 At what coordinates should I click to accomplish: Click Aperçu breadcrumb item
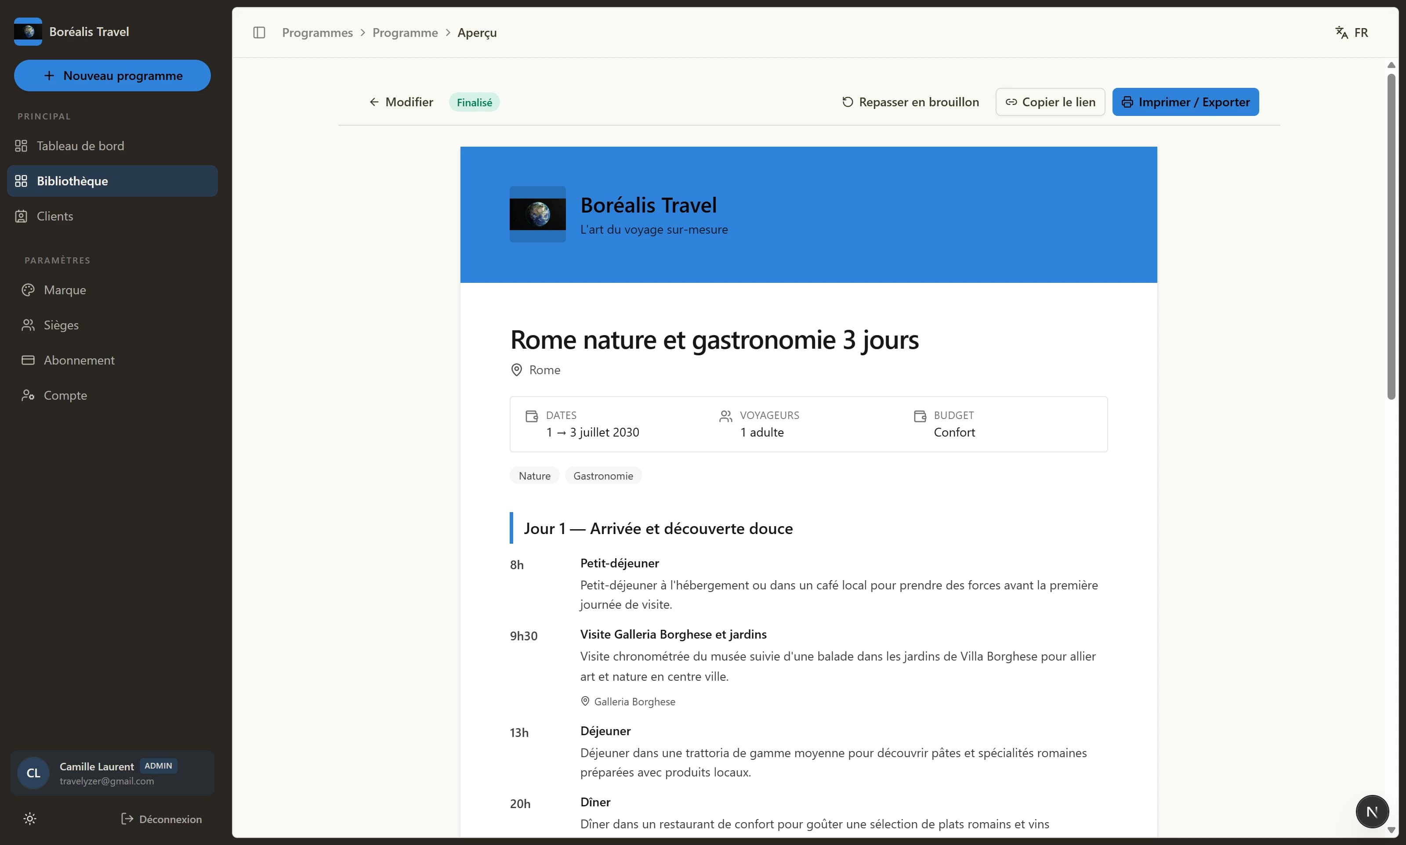click(477, 32)
